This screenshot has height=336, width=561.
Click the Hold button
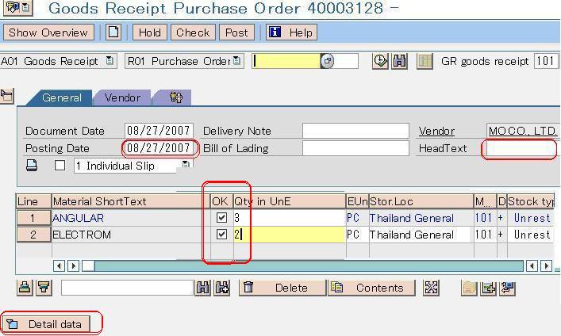tap(149, 32)
